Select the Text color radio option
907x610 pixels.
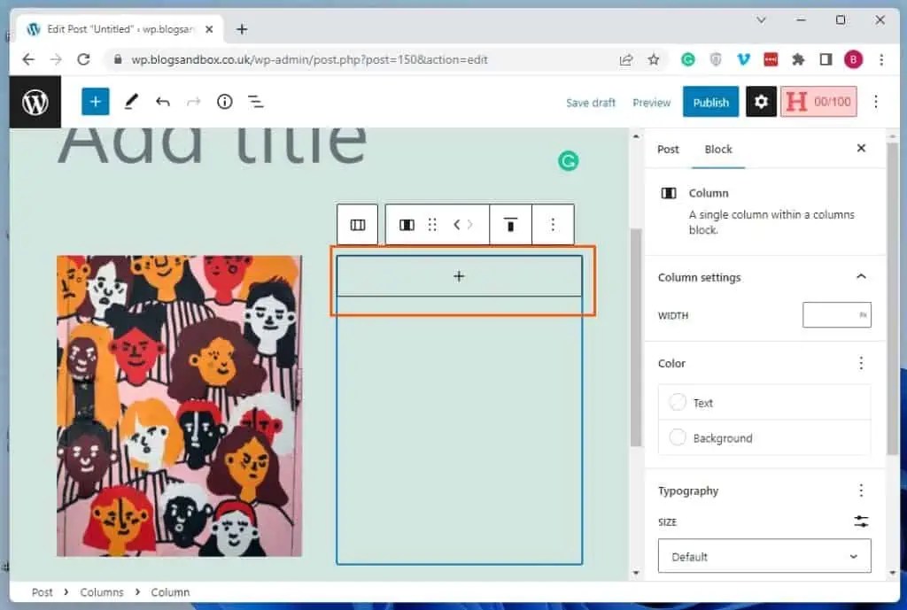point(678,402)
